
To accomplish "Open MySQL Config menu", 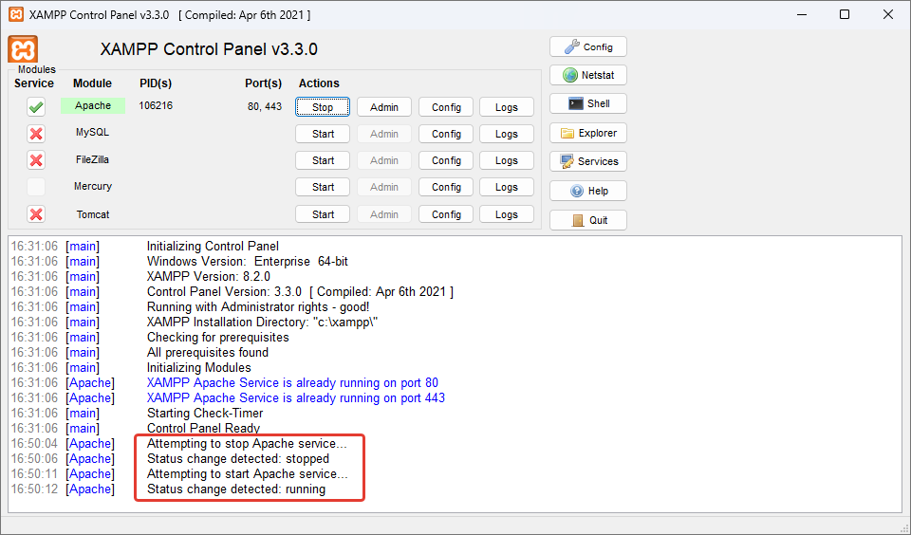I will 446,134.
